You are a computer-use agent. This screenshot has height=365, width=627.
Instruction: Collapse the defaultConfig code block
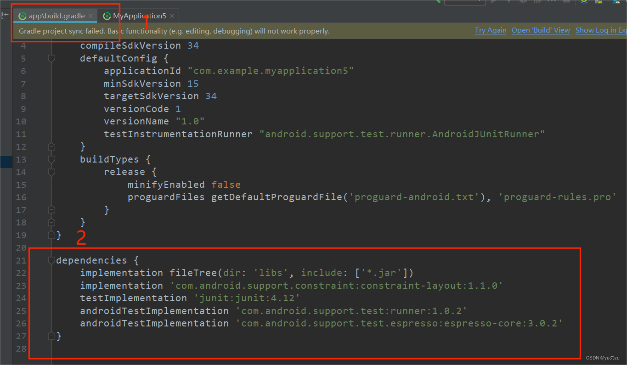click(x=51, y=58)
